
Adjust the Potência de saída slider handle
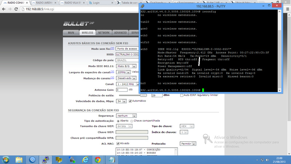[x=143, y=95]
